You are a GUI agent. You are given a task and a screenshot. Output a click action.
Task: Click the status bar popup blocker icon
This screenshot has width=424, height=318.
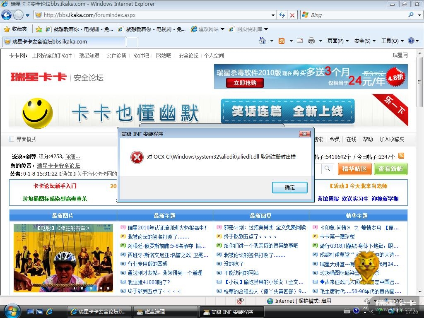pos(240,301)
